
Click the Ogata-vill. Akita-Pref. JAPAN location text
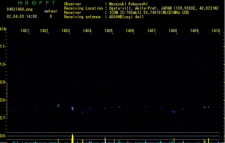point(164,8)
